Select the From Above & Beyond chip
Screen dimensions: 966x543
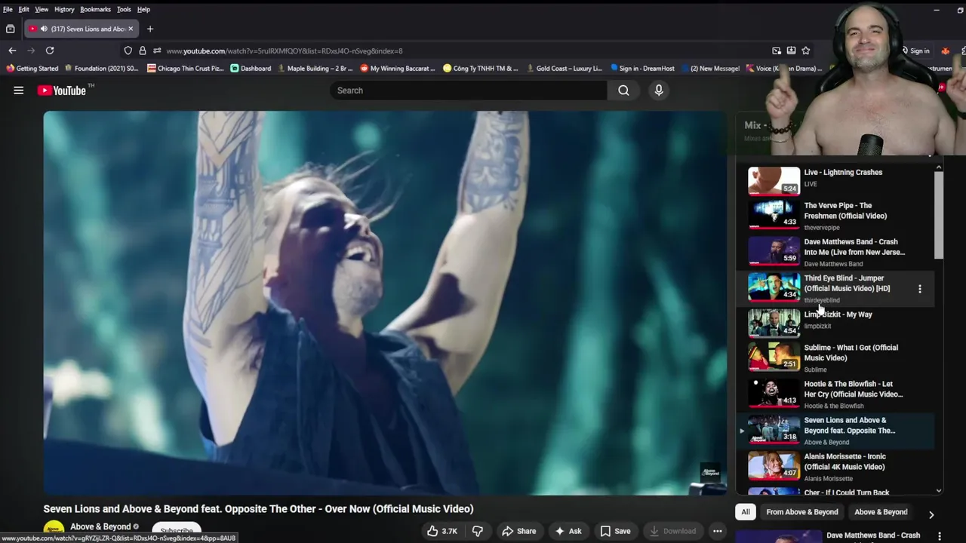(x=801, y=512)
